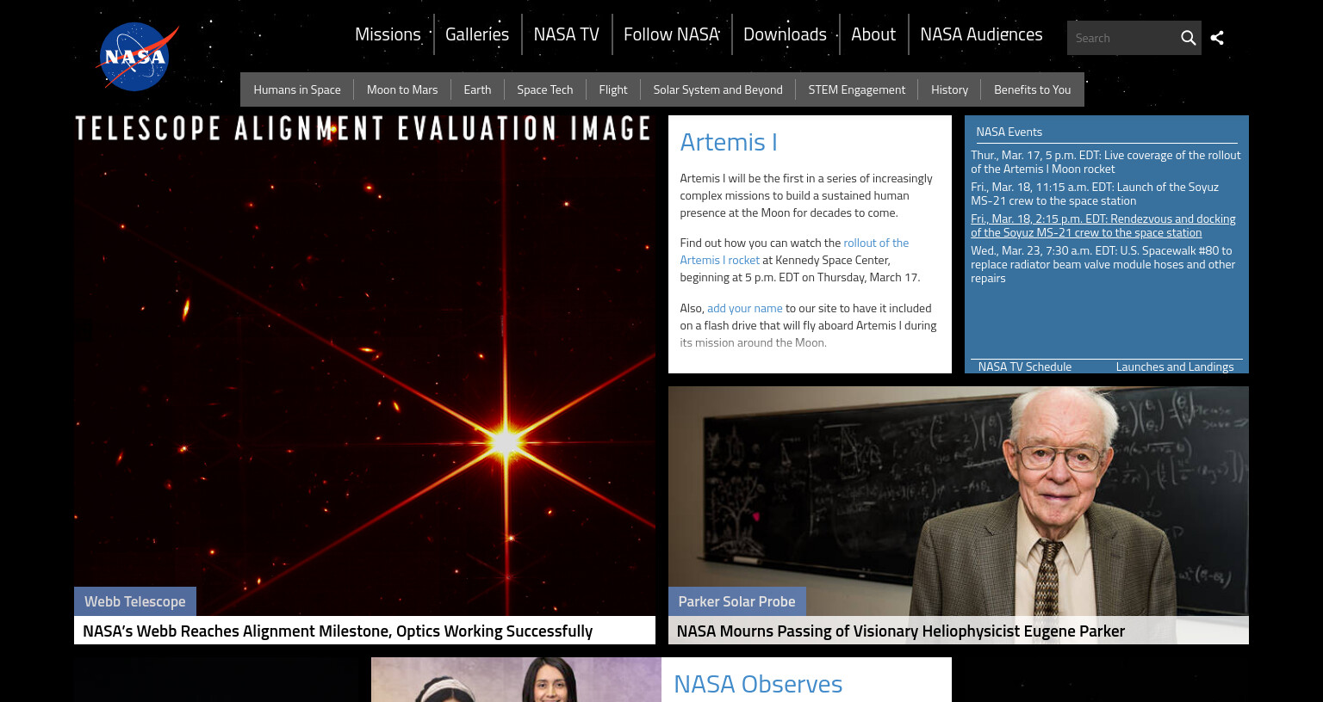The image size is (1323, 702).
Task: Click the NASA meatball logo
Action: pyautogui.click(x=137, y=57)
